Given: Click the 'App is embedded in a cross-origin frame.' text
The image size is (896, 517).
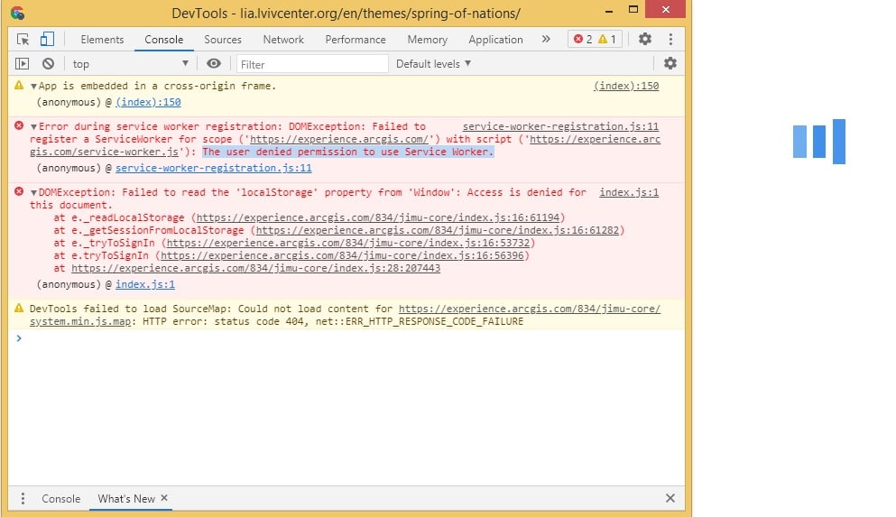Looking at the screenshot, I should click(158, 86).
